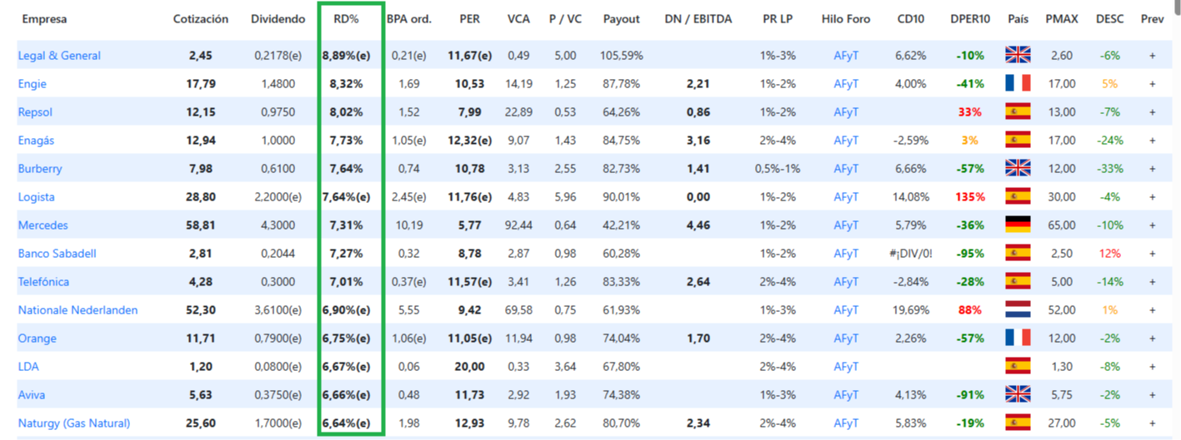Select the #¡DIV/0! error cell
Image resolution: width=1181 pixels, height=440 pixels.
pos(911,254)
